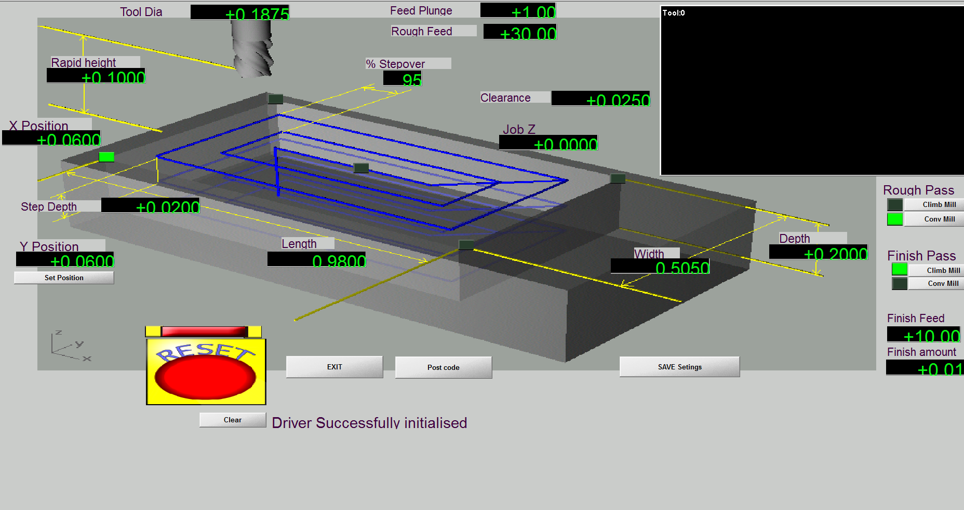Toggle the green Finish Pass Climb Mill LED
964x510 pixels.
point(900,269)
